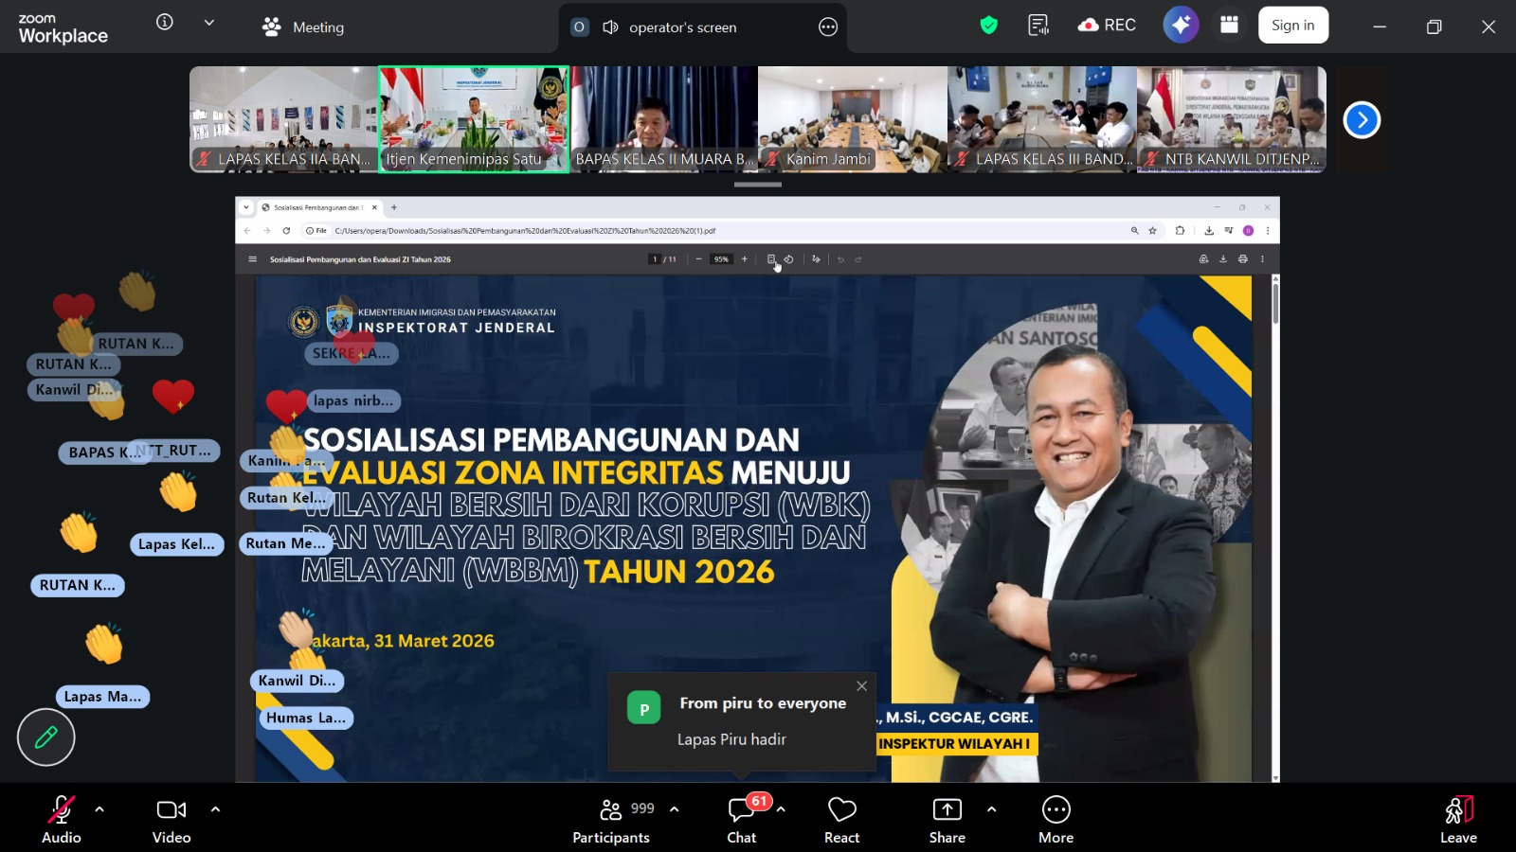
Task: Leave the meeting
Action: coord(1458,820)
